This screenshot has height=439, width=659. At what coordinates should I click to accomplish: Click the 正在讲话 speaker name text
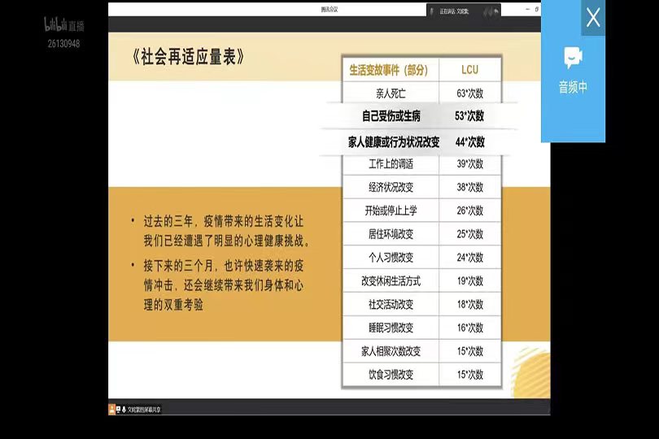(x=456, y=11)
